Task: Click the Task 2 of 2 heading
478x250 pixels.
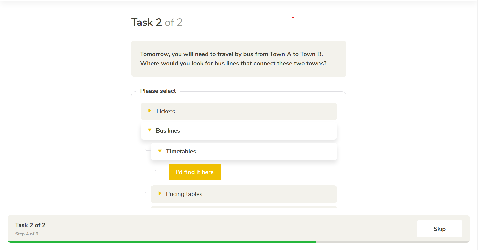Action: [x=157, y=22]
